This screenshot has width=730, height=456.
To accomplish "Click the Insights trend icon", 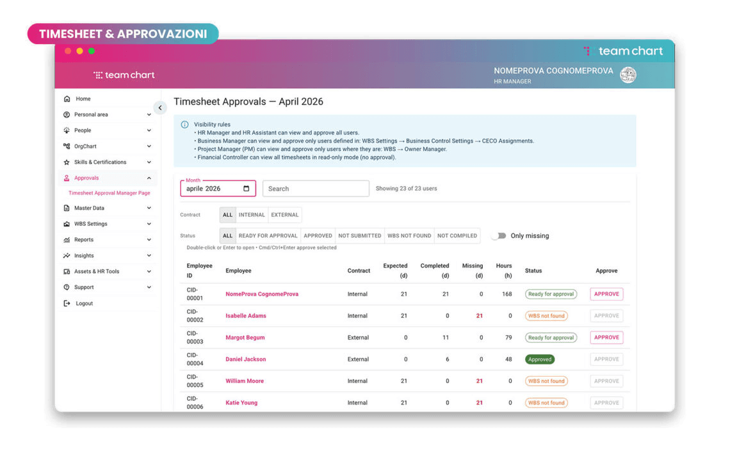I will (67, 256).
